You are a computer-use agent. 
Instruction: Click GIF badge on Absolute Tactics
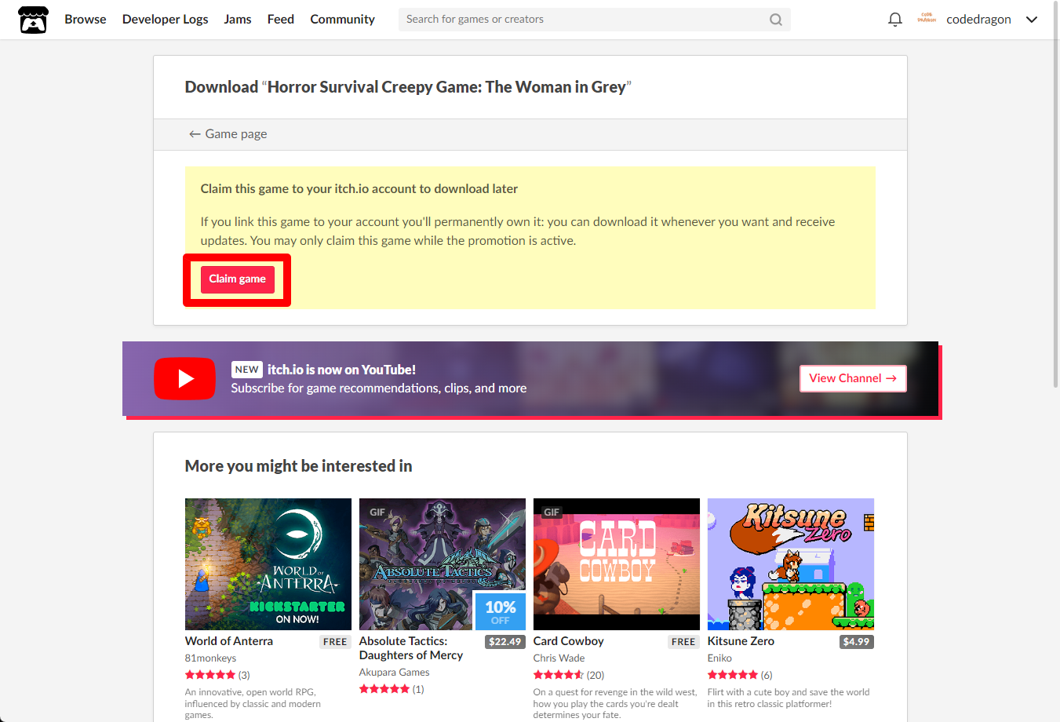point(377,512)
